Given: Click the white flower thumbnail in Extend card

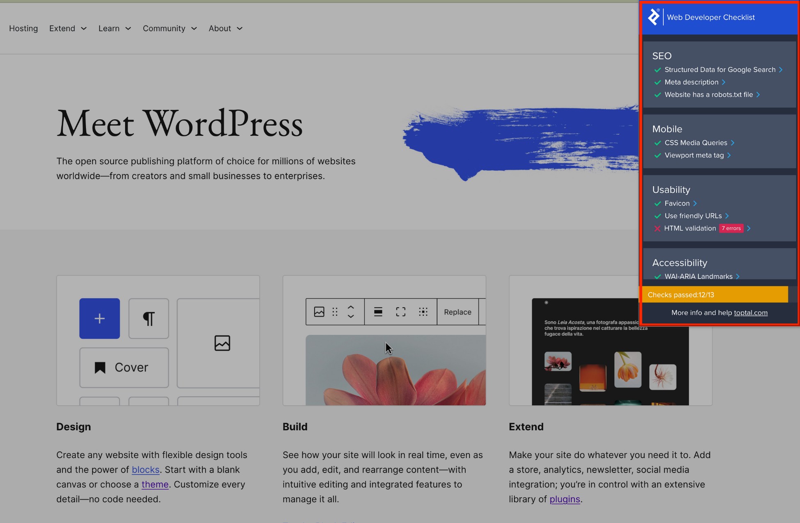Looking at the screenshot, I should [x=663, y=377].
